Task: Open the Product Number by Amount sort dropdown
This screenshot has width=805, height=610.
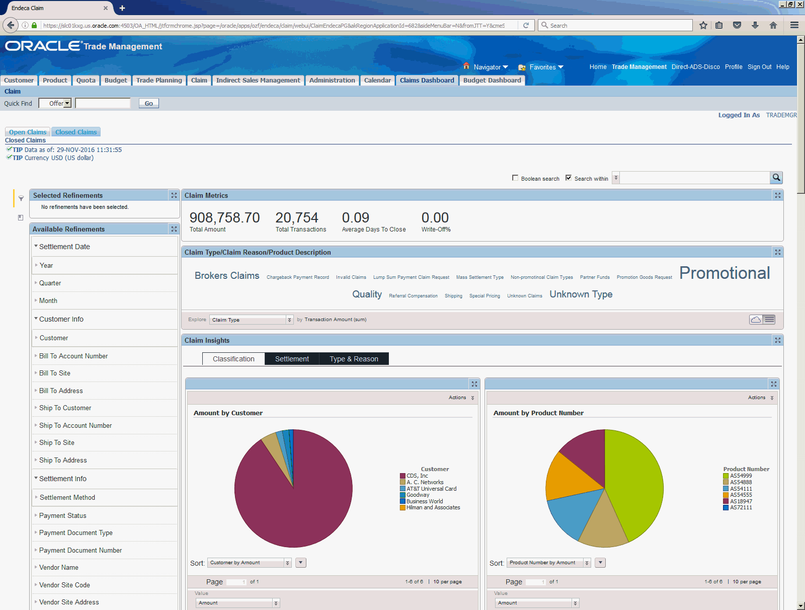Action: [549, 563]
